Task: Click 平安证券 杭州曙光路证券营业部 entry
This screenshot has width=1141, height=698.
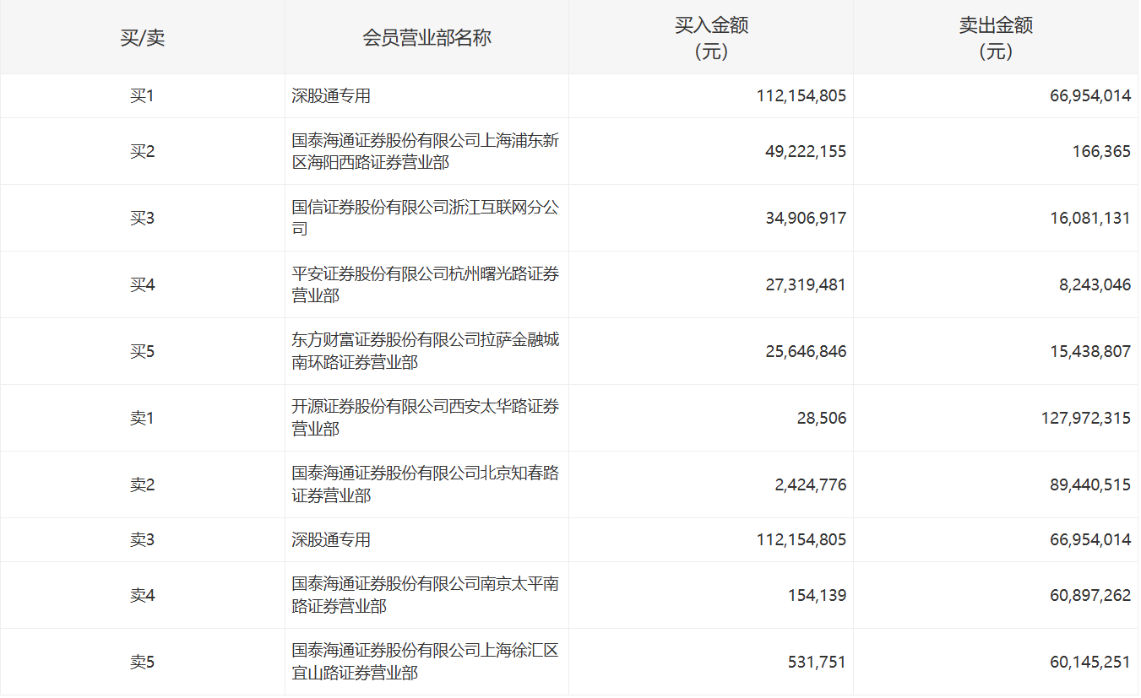Action: pos(425,285)
